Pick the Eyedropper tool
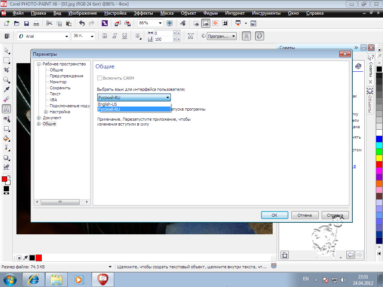Viewport: 383px width, 287px height. tap(6, 90)
